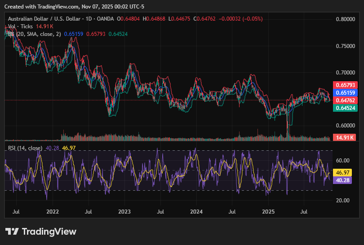Click the 2025 year label on time axis
This screenshot has width=364, height=245.
pos(268,210)
